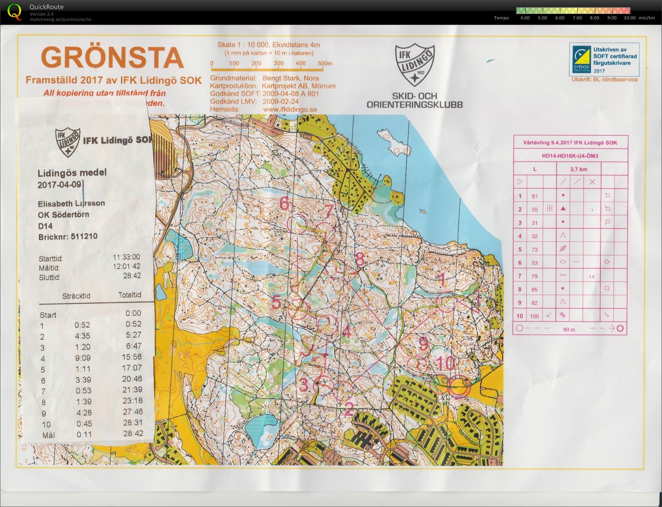Screen dimensions: 662x507
Task: Click control description code 100
Action: 534,316
